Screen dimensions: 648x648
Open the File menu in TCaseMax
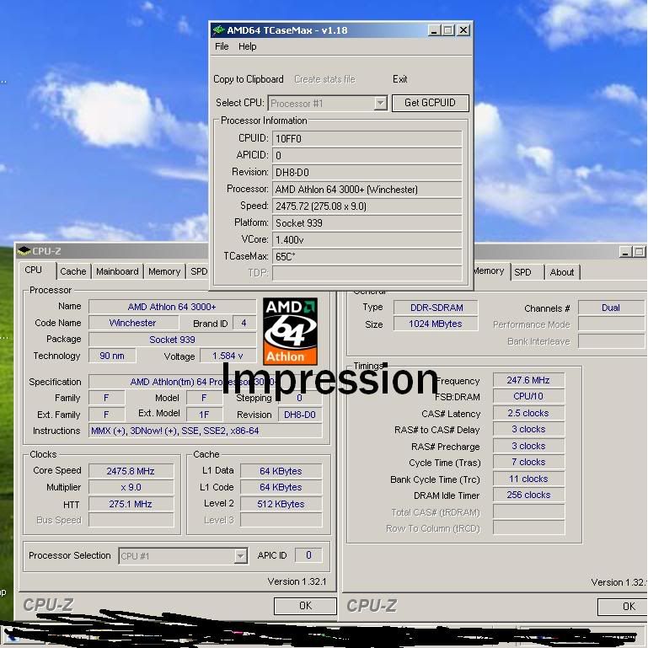click(x=222, y=46)
